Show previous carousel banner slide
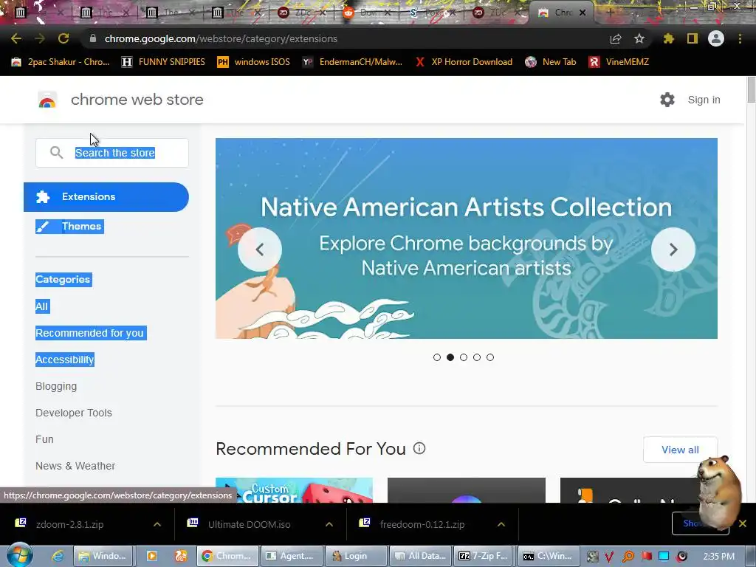Screen dimensions: 756x567 click(x=260, y=250)
